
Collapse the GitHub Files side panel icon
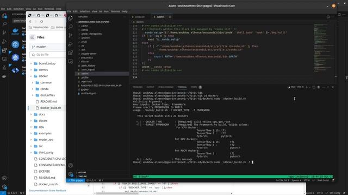33,37
